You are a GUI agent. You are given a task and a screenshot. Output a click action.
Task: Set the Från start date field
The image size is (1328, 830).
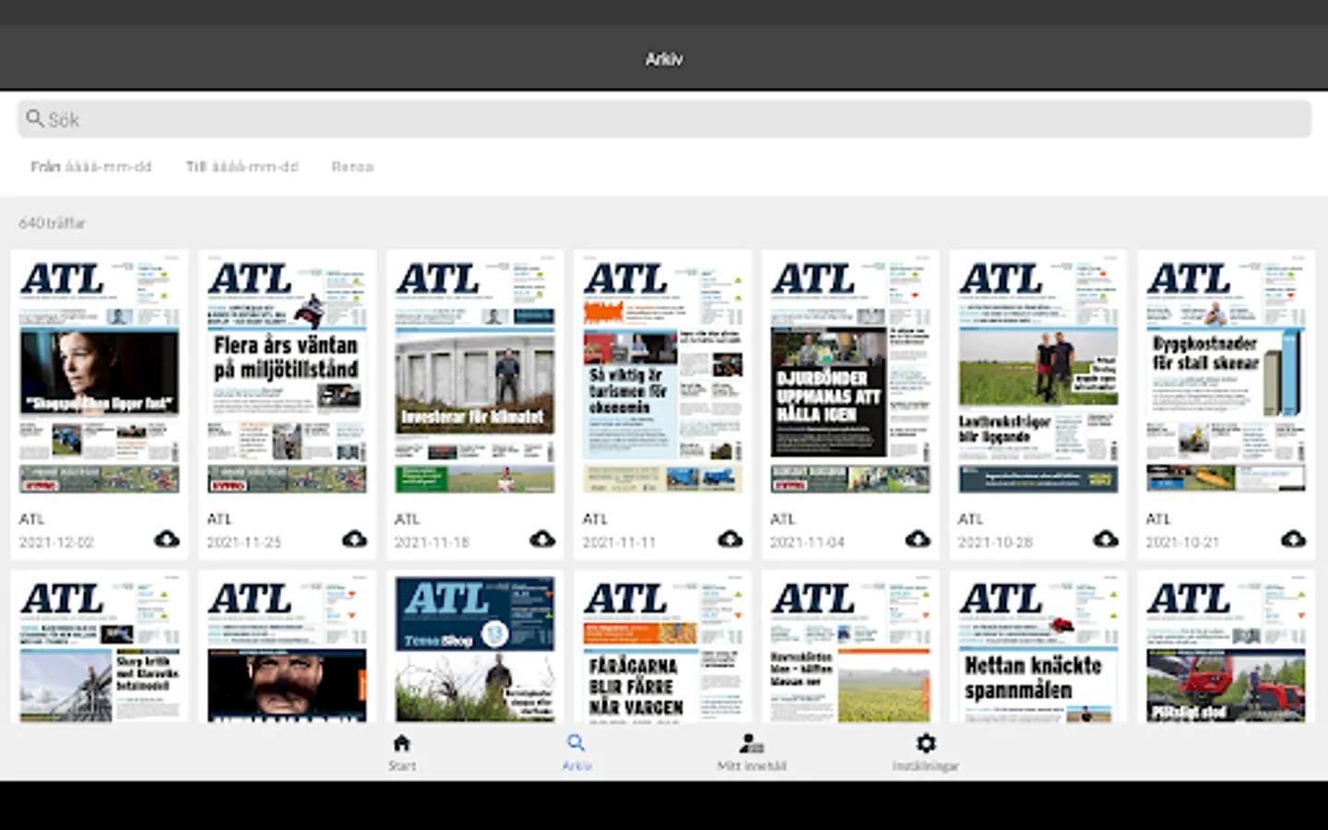tap(91, 167)
